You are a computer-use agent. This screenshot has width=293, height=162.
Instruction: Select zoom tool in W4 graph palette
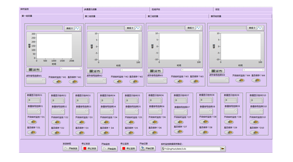click(217, 71)
